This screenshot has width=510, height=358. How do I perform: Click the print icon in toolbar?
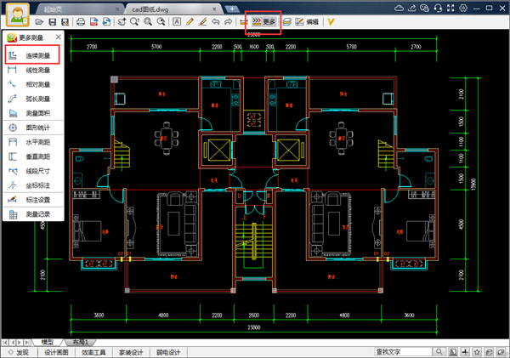coord(82,21)
